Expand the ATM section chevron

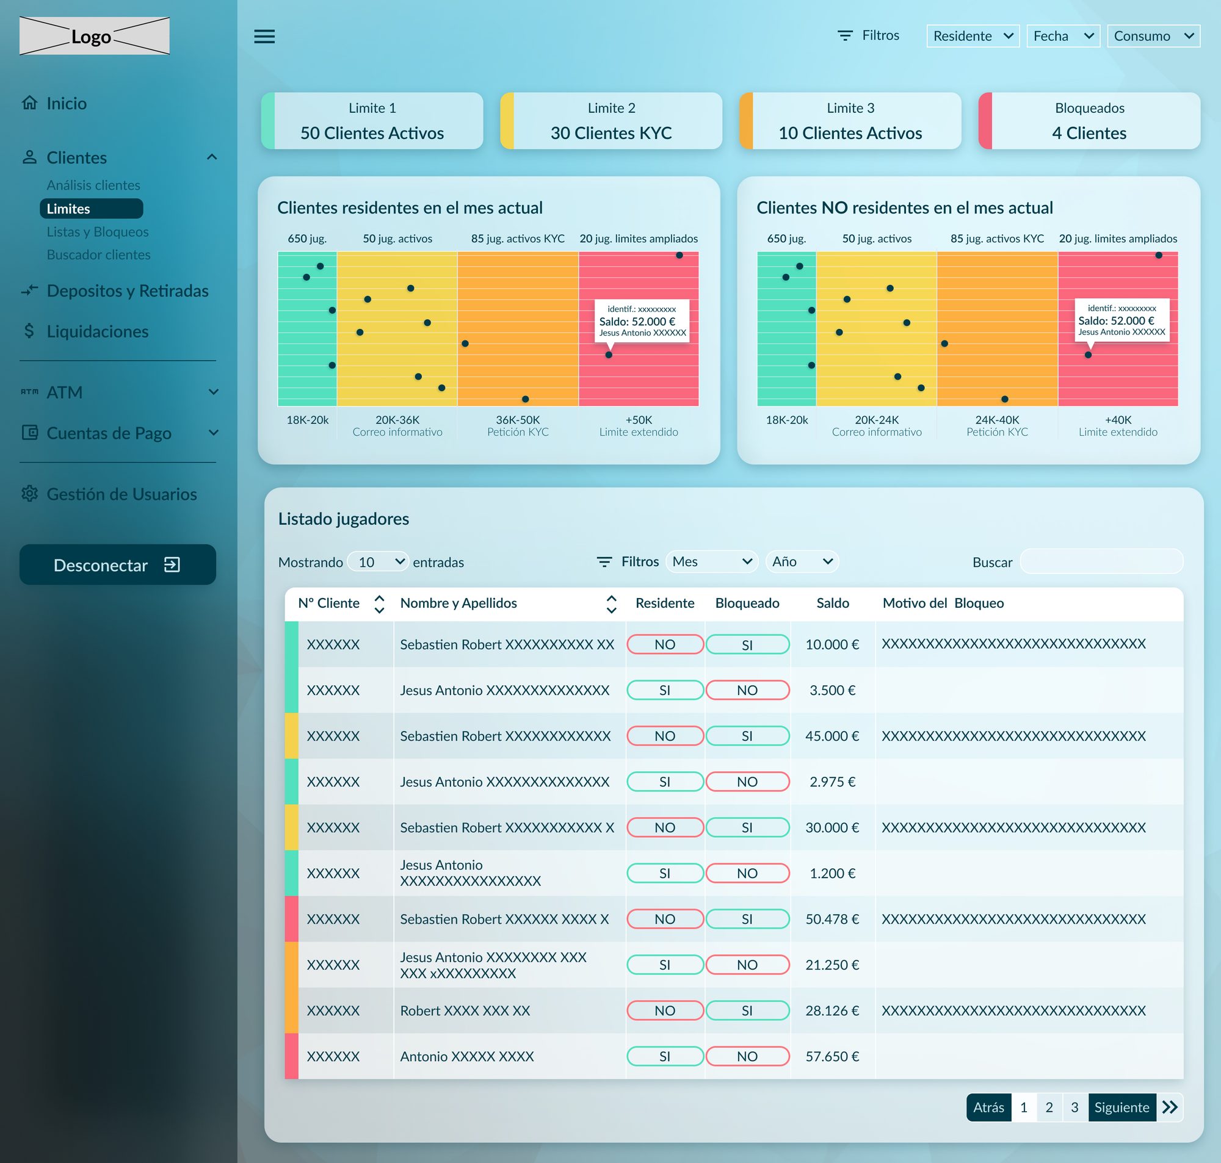pyautogui.click(x=213, y=392)
